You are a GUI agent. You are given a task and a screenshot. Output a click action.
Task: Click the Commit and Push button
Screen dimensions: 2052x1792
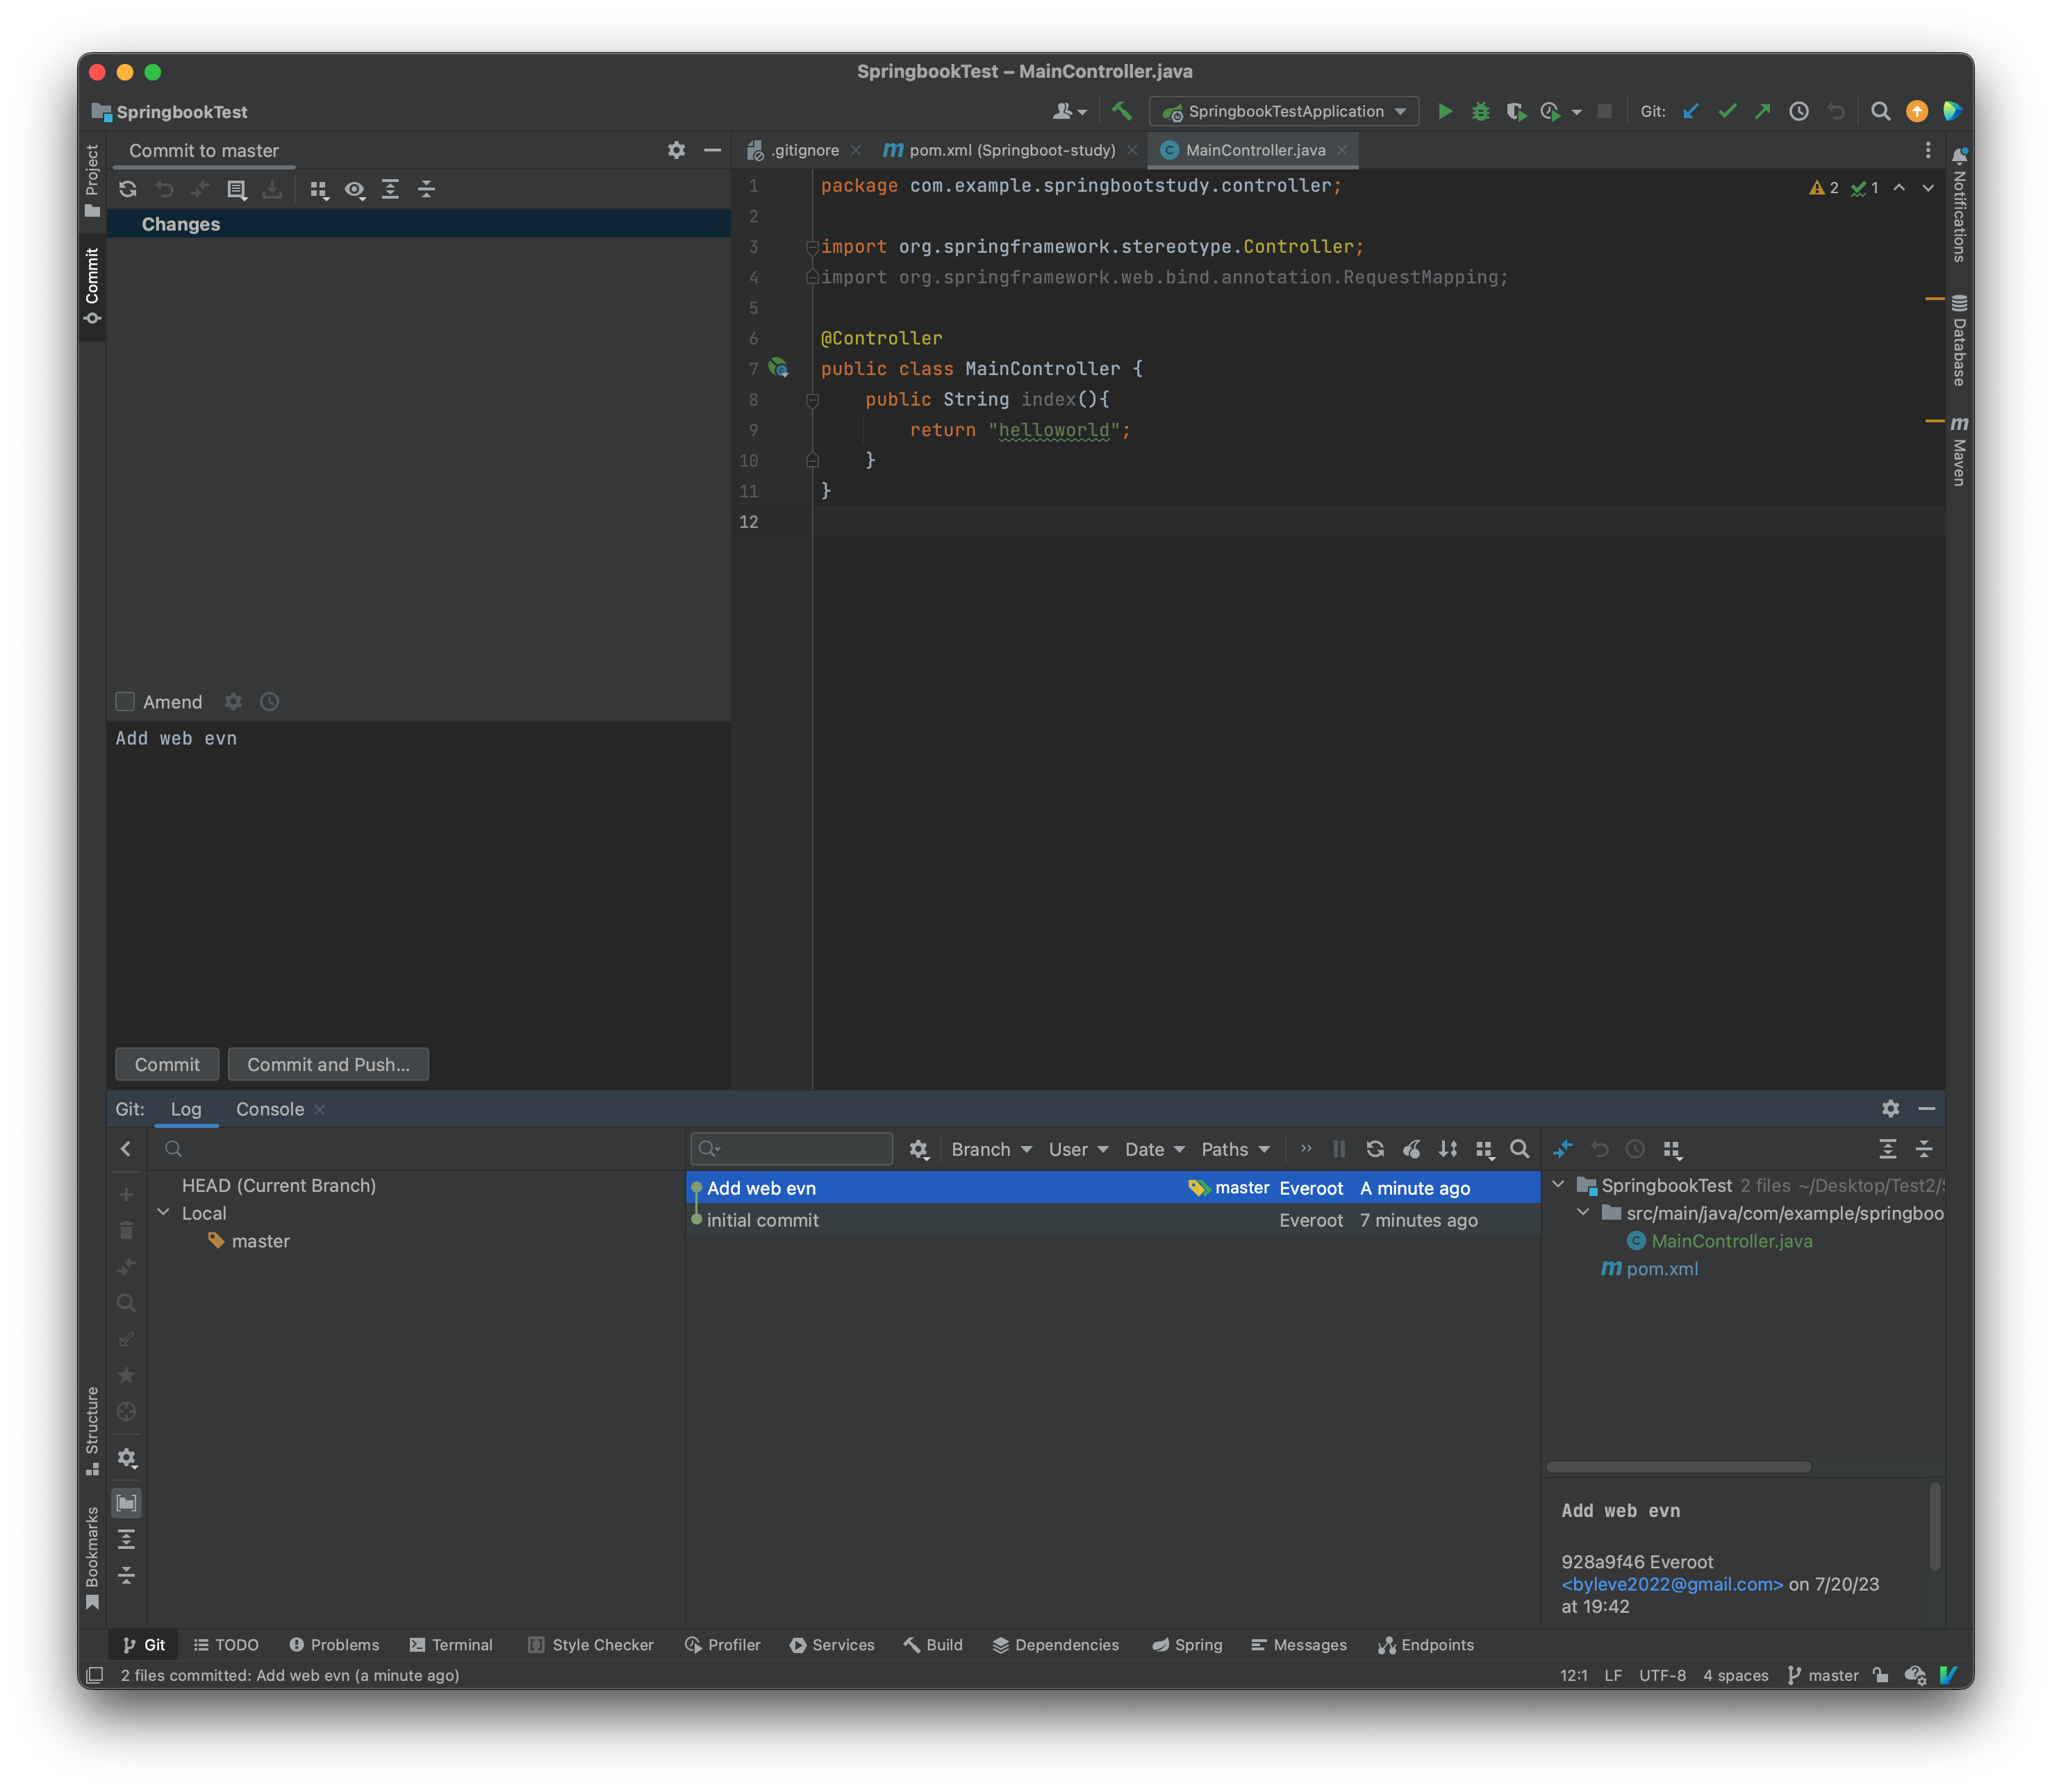point(328,1064)
